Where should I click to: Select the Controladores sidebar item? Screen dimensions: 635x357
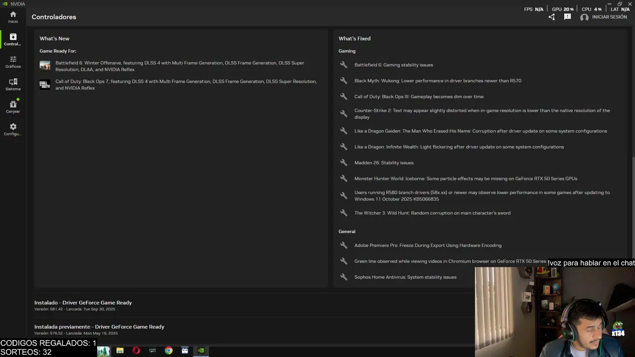pos(13,40)
